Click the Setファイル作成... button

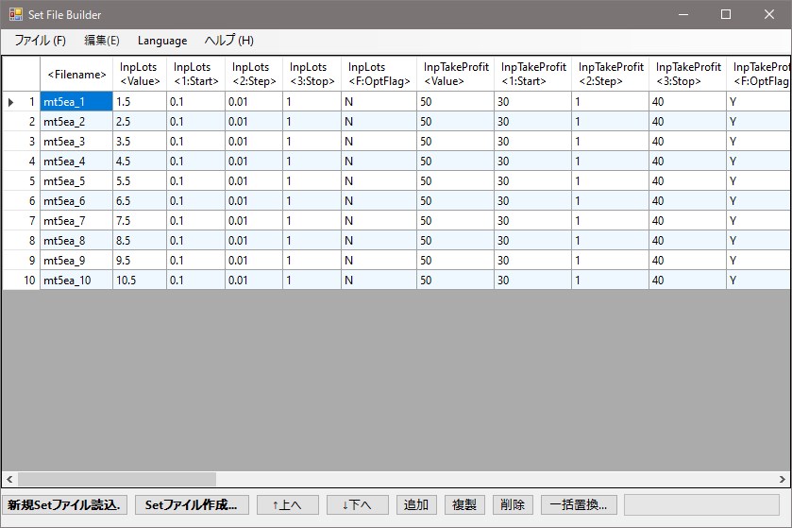[x=192, y=504]
